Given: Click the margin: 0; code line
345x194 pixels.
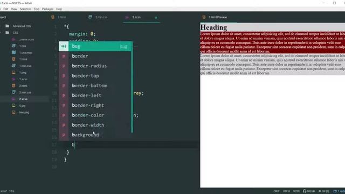Looking at the screenshot, I should 82,34.
